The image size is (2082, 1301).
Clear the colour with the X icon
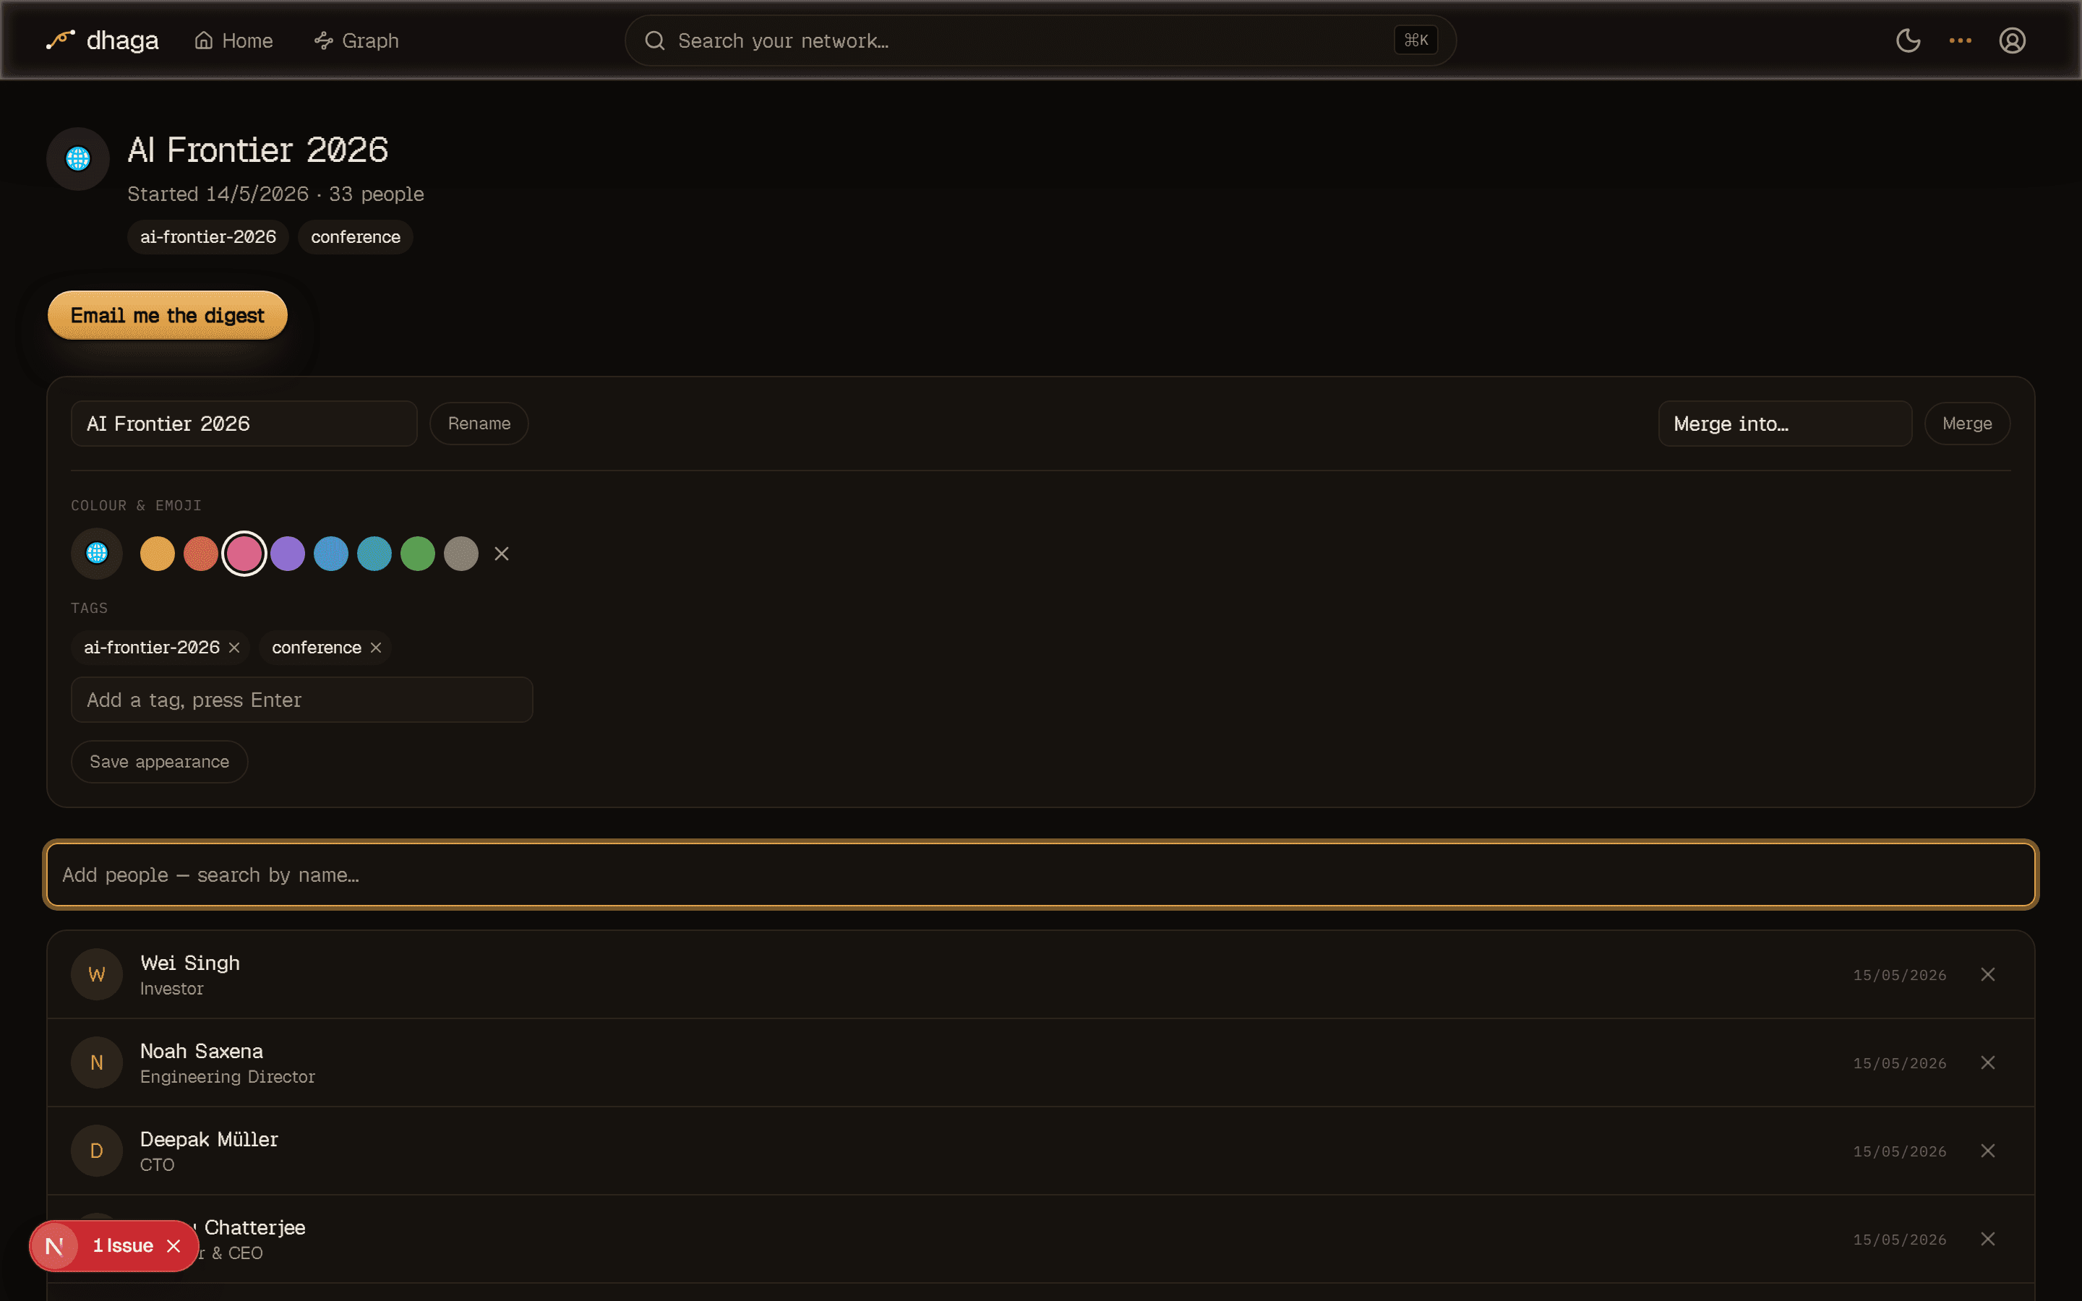(x=502, y=554)
